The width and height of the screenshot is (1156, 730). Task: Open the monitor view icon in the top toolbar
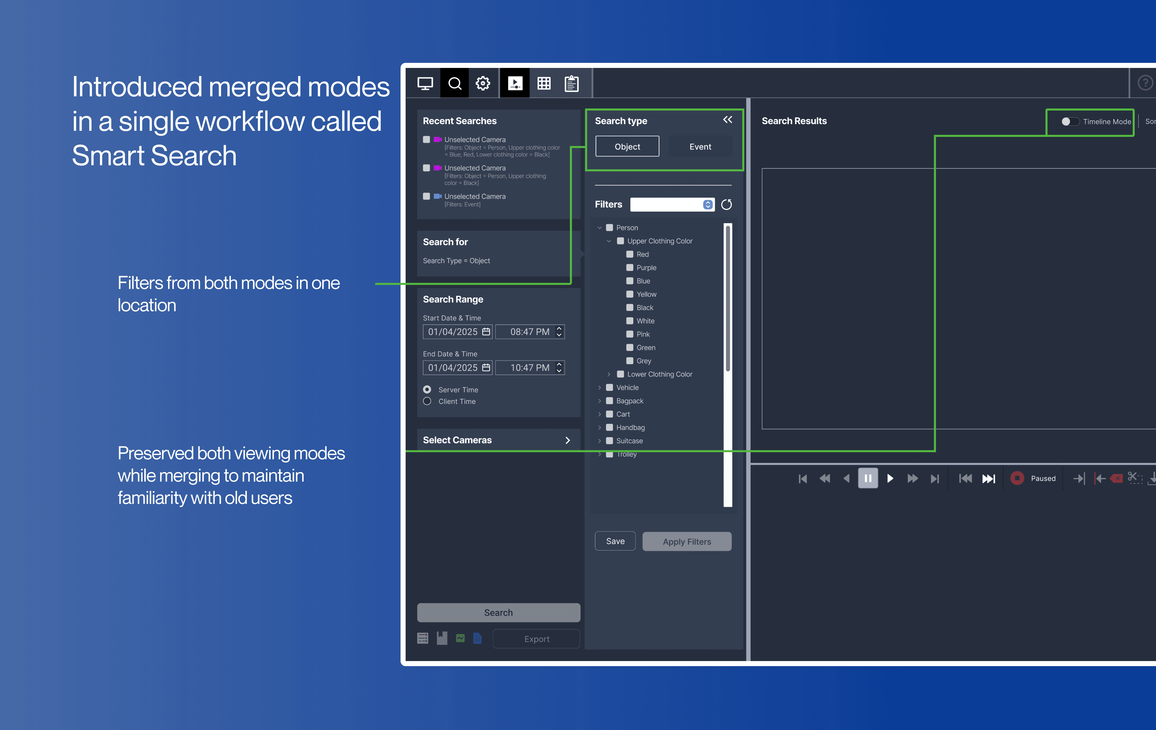[x=425, y=83]
